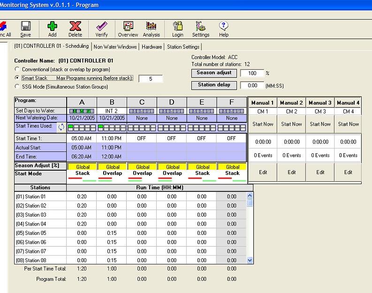
Task: Select the CONTROLLER 01 Scheduling tab
Action: (51, 46)
